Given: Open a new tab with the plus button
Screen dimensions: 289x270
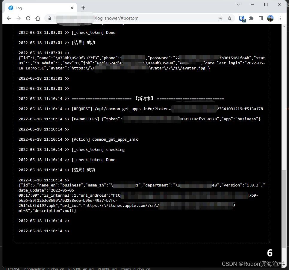Looking at the screenshot, I should coord(83,8).
